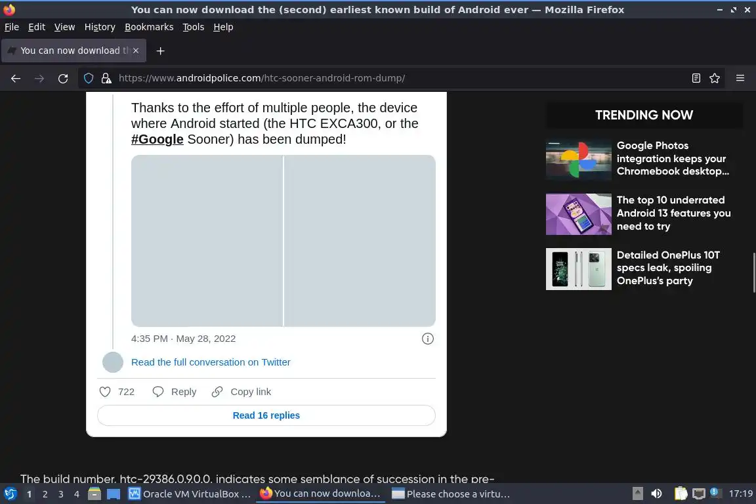Show site security lock information
Viewport: 756px width, 504px height.
(106, 78)
